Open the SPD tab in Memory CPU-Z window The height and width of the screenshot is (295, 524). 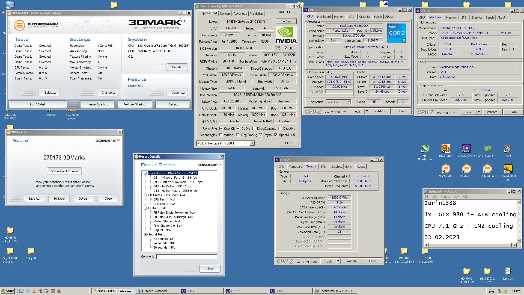pos(323,167)
